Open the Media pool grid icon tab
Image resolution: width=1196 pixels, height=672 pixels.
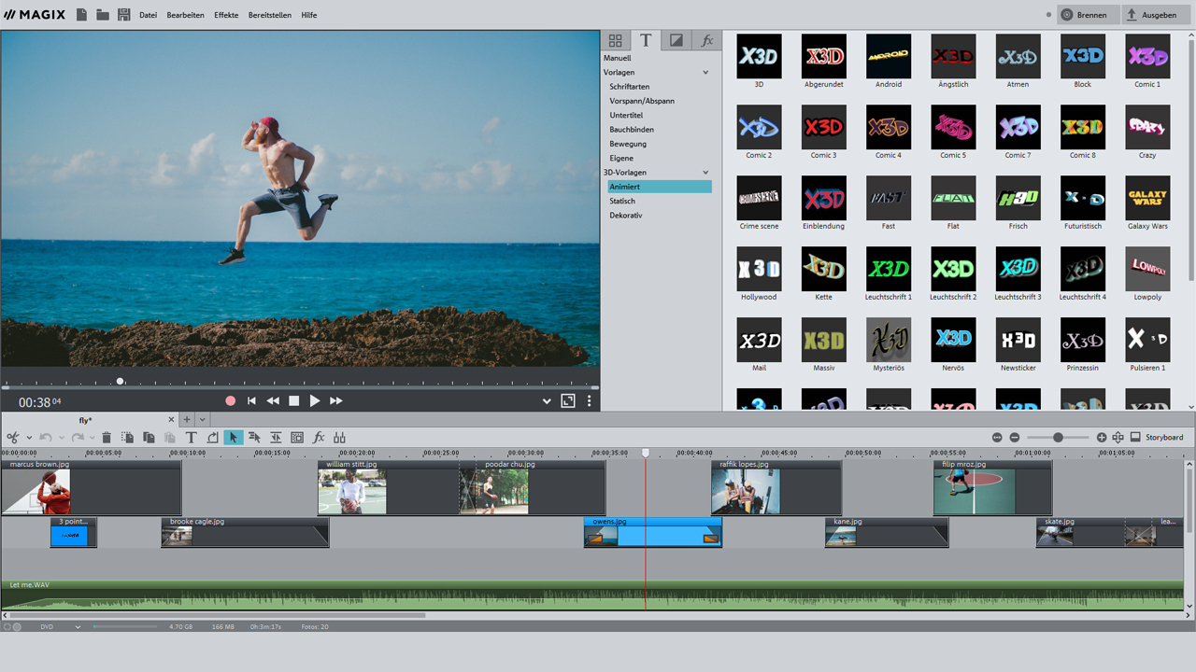(615, 40)
